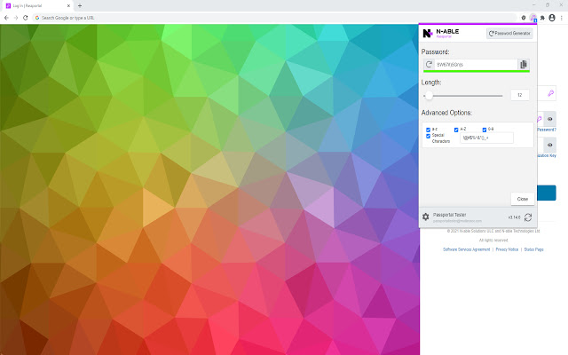Click the special characters text field
Image resolution: width=568 pixels, height=355 pixels.
[x=486, y=138]
